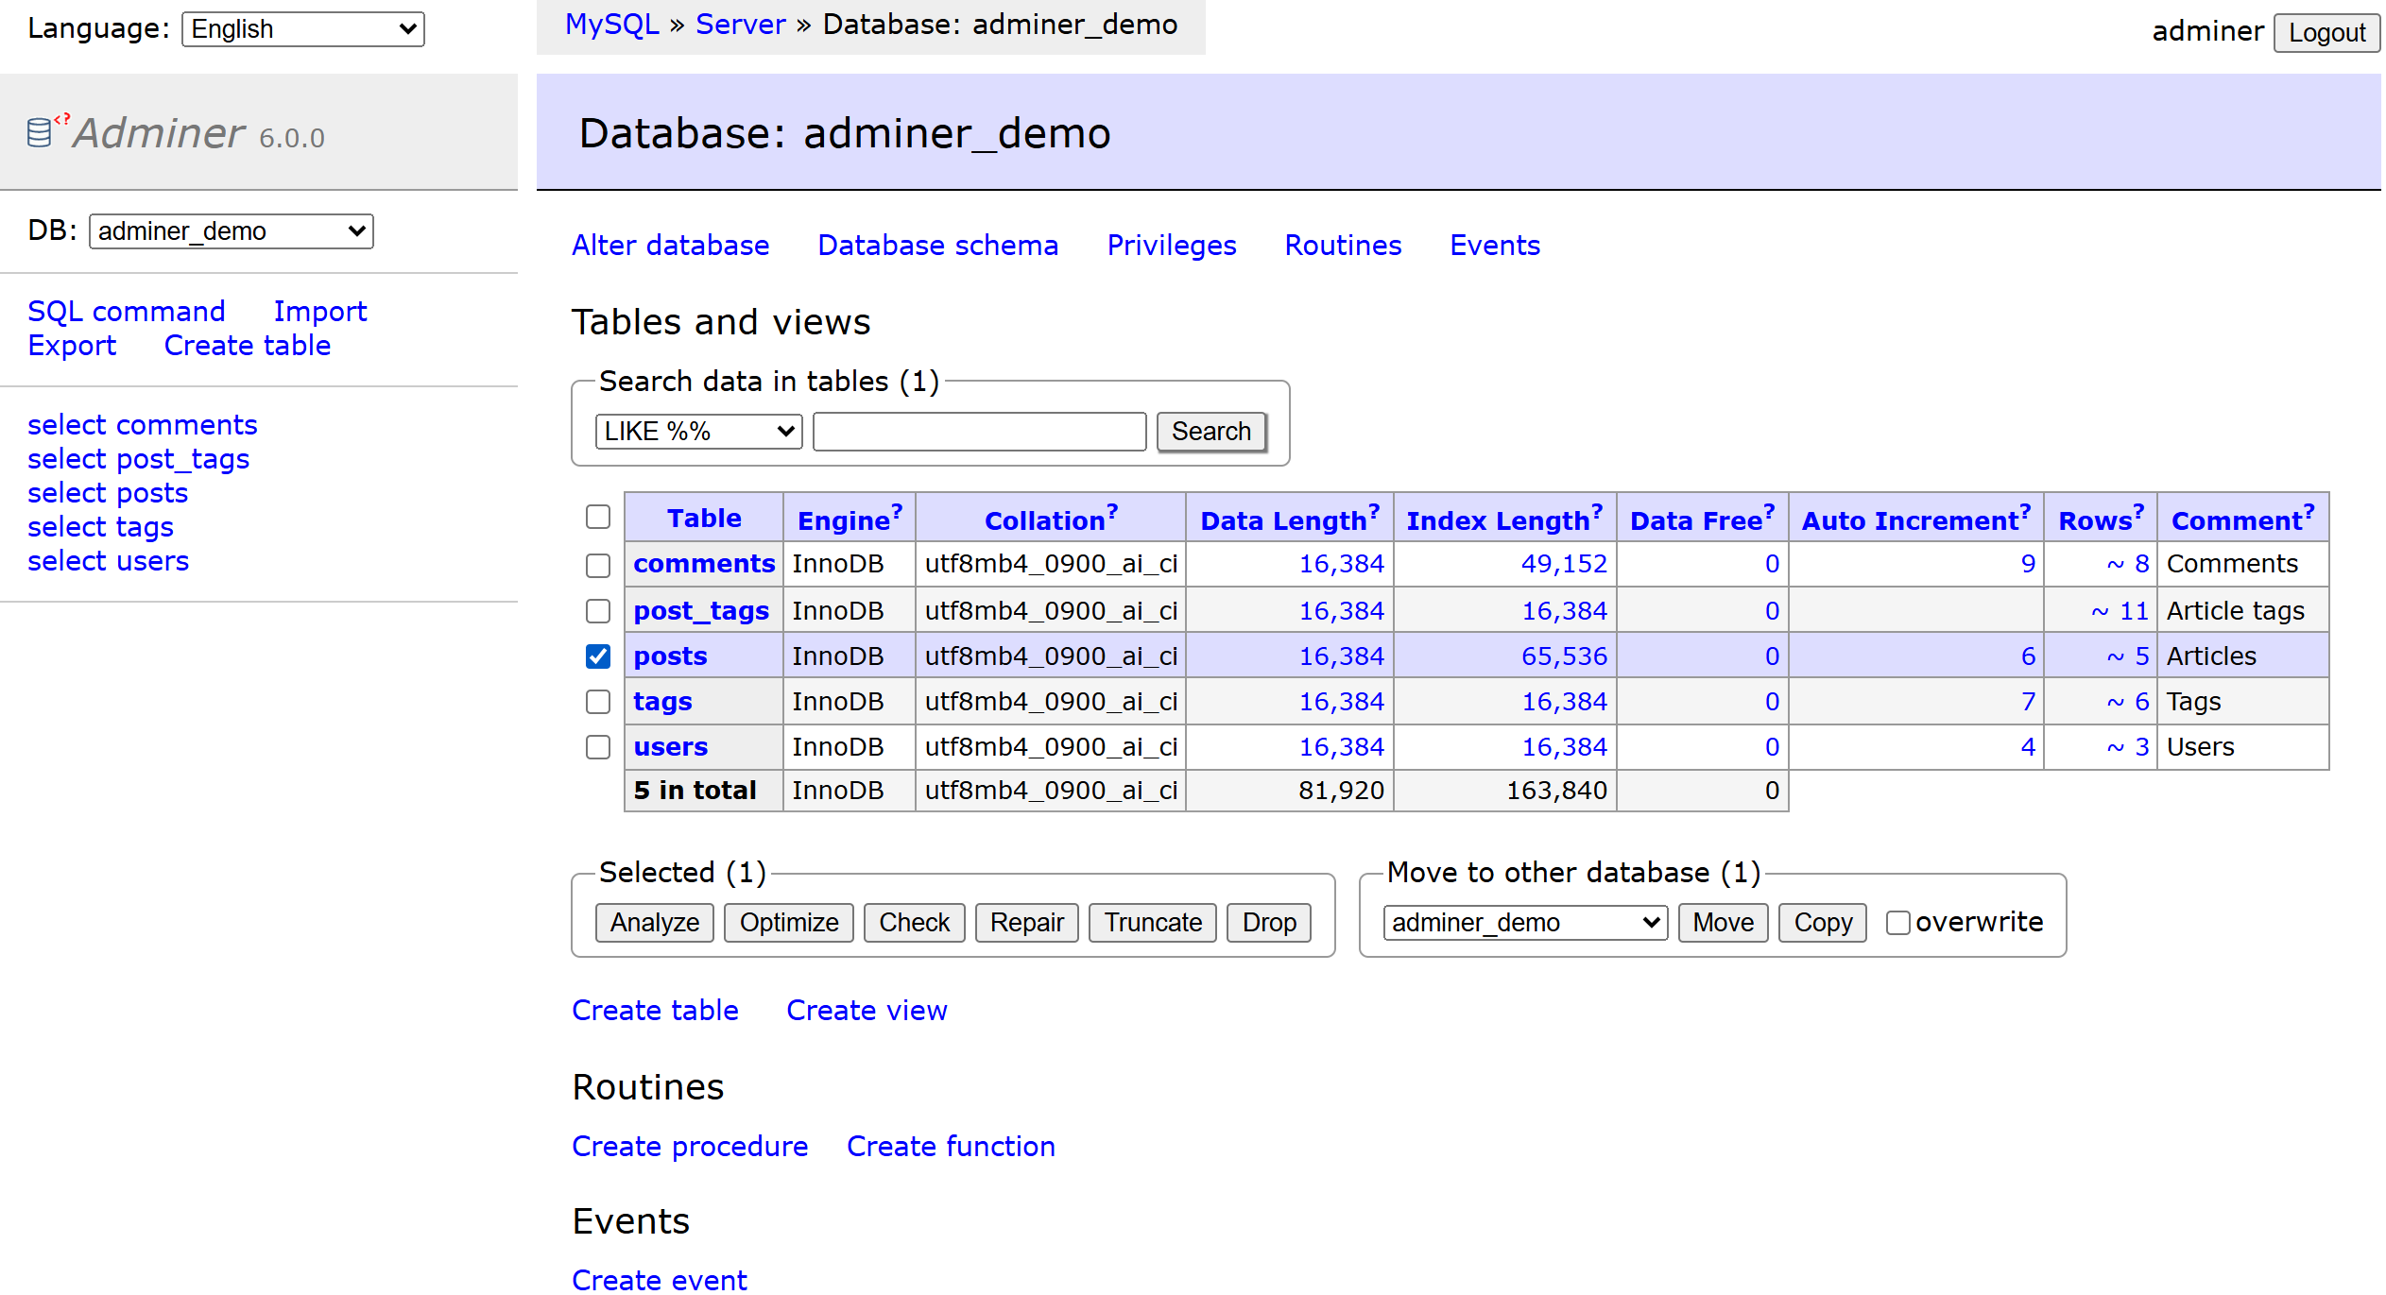The width and height of the screenshot is (2386, 1295).
Task: Open the posts table link
Action: [670, 656]
